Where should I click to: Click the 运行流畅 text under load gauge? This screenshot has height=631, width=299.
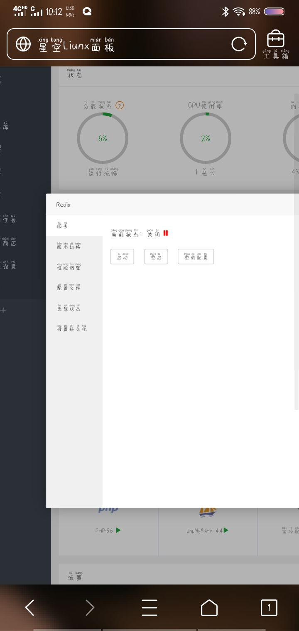tap(103, 172)
